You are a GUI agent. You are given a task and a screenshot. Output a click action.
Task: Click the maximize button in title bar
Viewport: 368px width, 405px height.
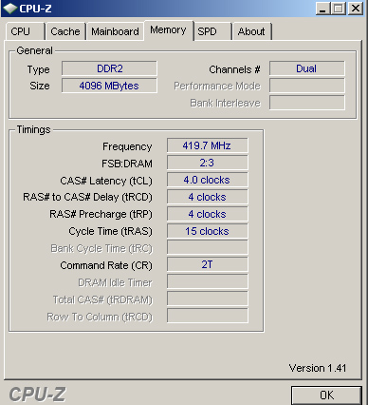pos(339,9)
